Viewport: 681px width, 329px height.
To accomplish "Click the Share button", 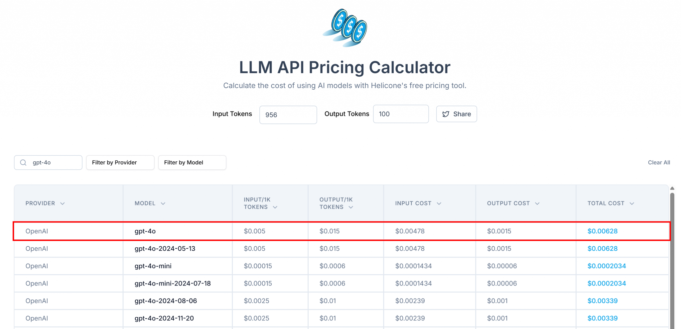I will [x=456, y=114].
